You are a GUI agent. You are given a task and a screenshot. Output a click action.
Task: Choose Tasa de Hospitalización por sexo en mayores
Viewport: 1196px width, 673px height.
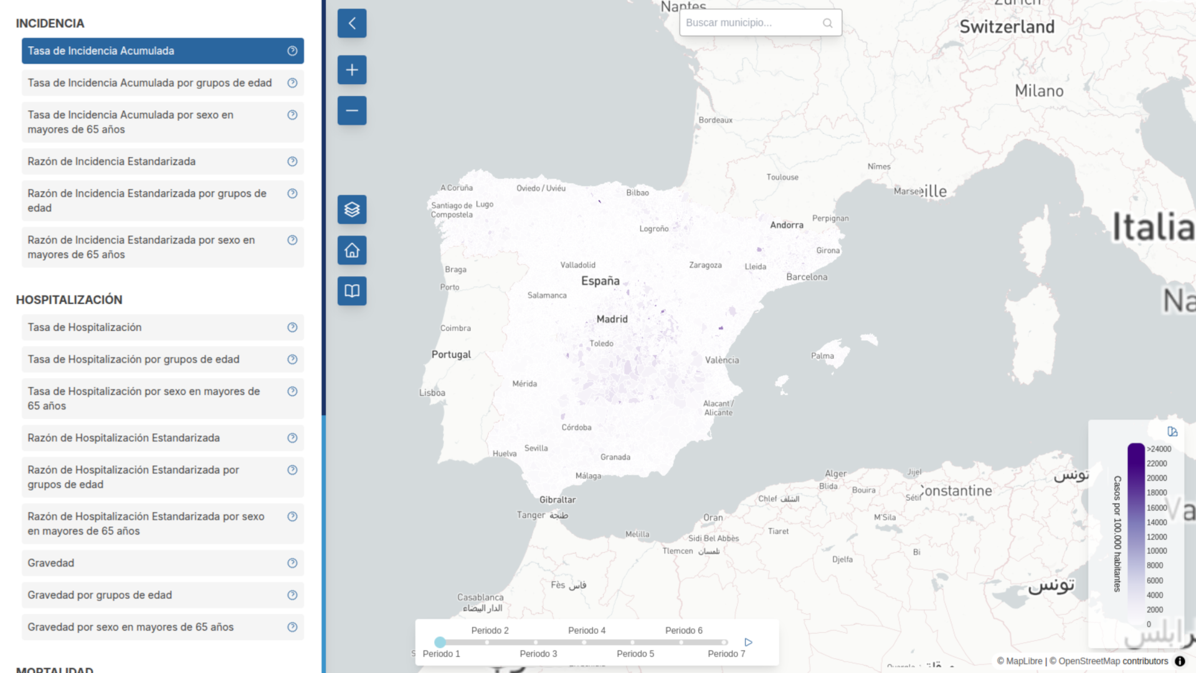pos(163,399)
